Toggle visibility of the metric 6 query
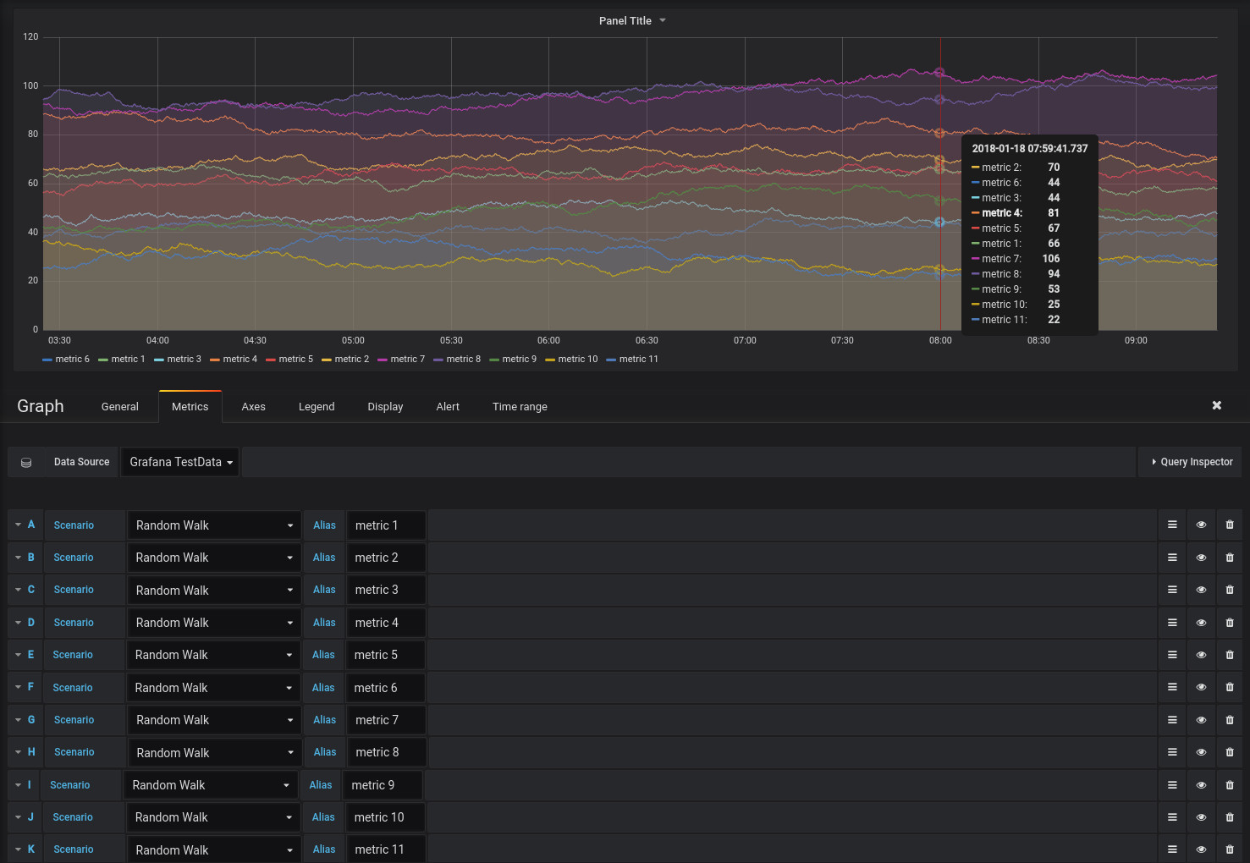The image size is (1250, 863). [1201, 687]
